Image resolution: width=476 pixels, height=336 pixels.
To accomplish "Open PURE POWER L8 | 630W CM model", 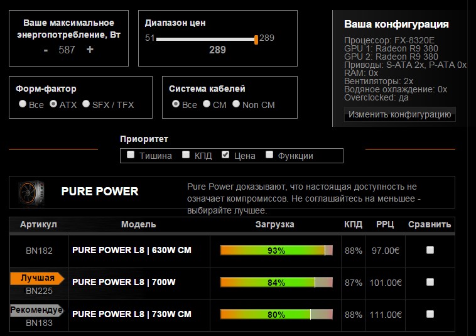I will click(132, 250).
